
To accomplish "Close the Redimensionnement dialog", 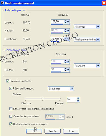I will click(104, 3).
